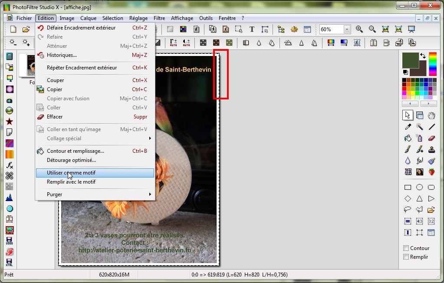The image size is (444, 283).
Task: Click the New document icon
Action: coord(13,29)
